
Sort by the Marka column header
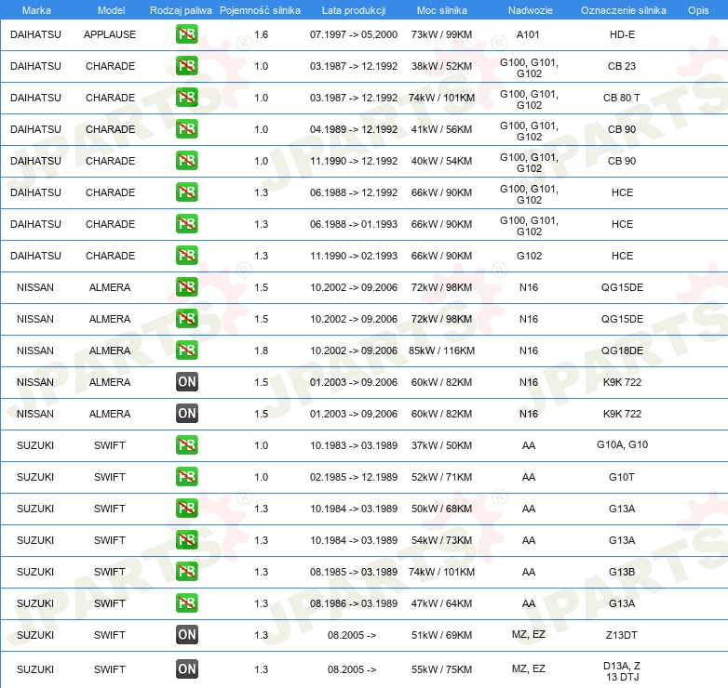[x=35, y=10]
